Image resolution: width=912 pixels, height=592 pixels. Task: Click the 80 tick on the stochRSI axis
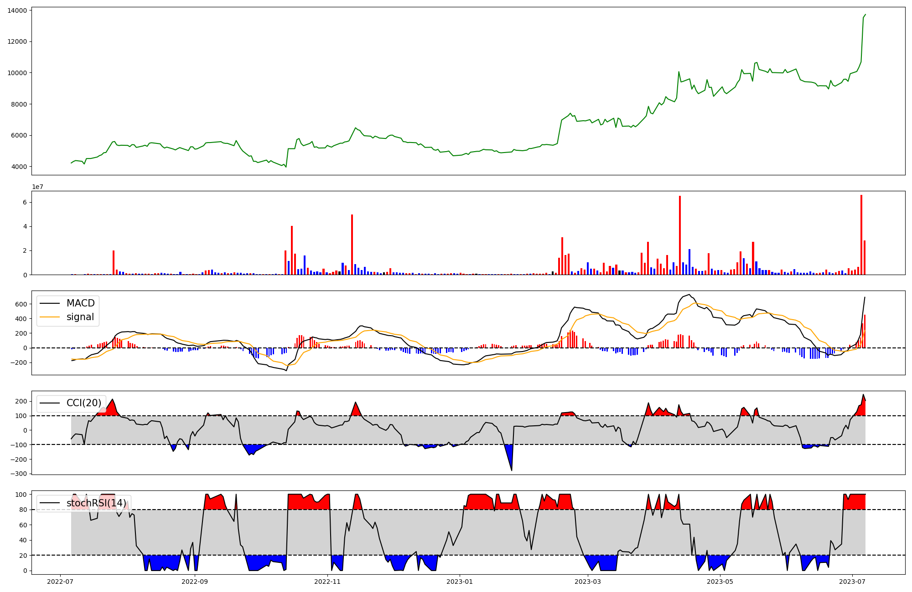click(23, 510)
